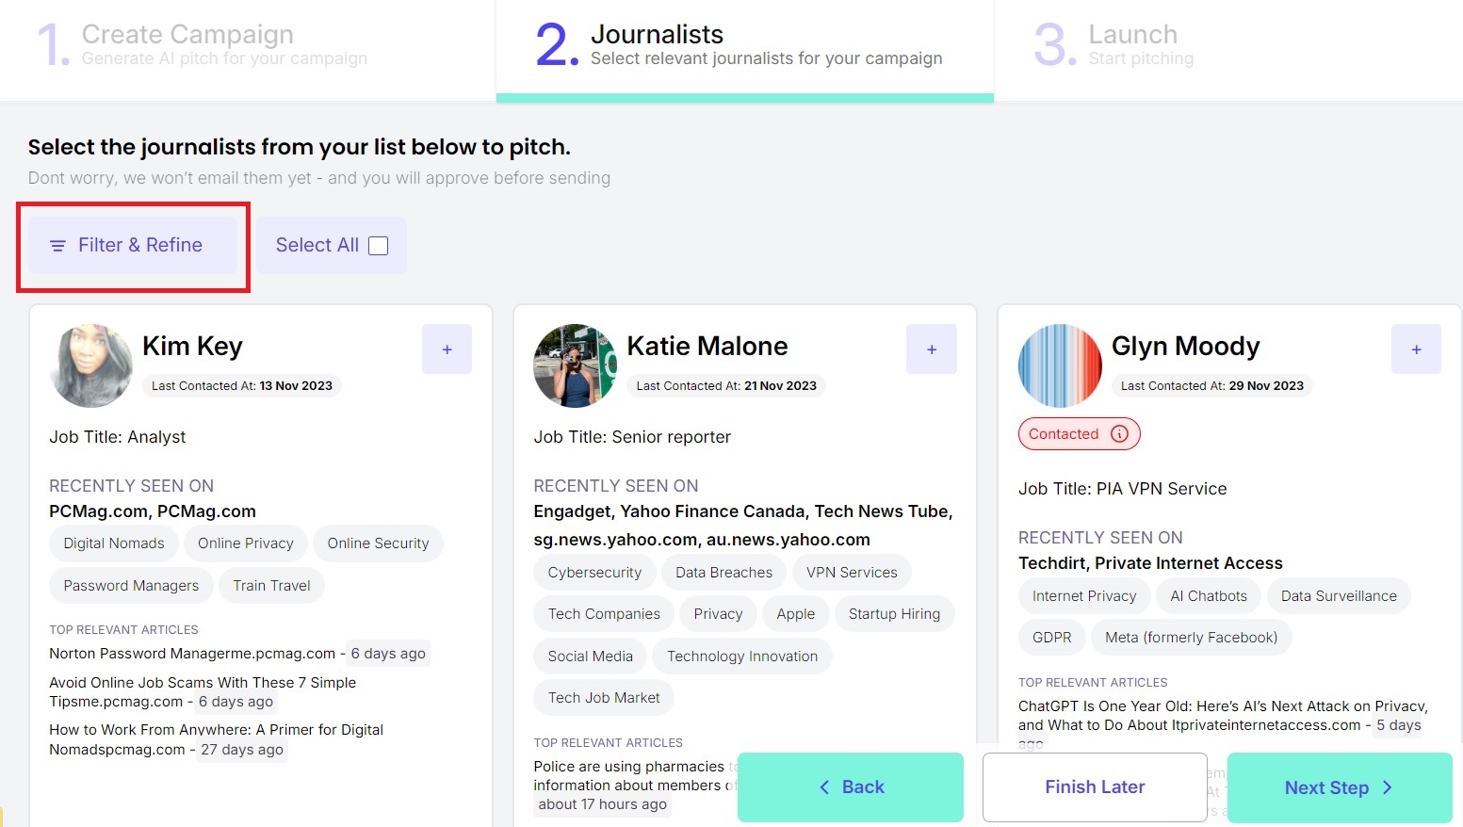Select the Technology Innovation topic tag
Image resolution: width=1463 pixels, height=827 pixels.
(742, 657)
